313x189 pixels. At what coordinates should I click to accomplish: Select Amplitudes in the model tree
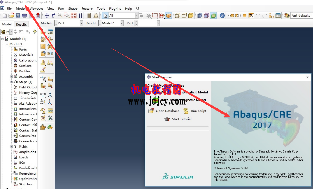pos(27,152)
